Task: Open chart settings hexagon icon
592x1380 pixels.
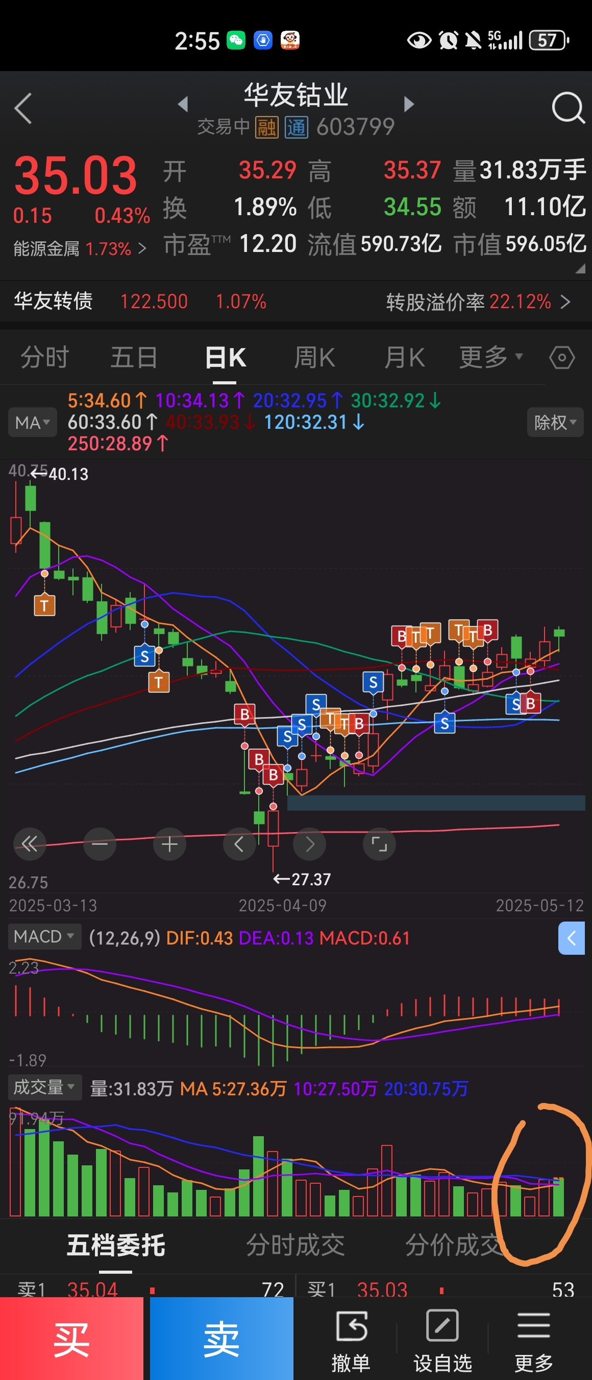Action: [x=562, y=357]
